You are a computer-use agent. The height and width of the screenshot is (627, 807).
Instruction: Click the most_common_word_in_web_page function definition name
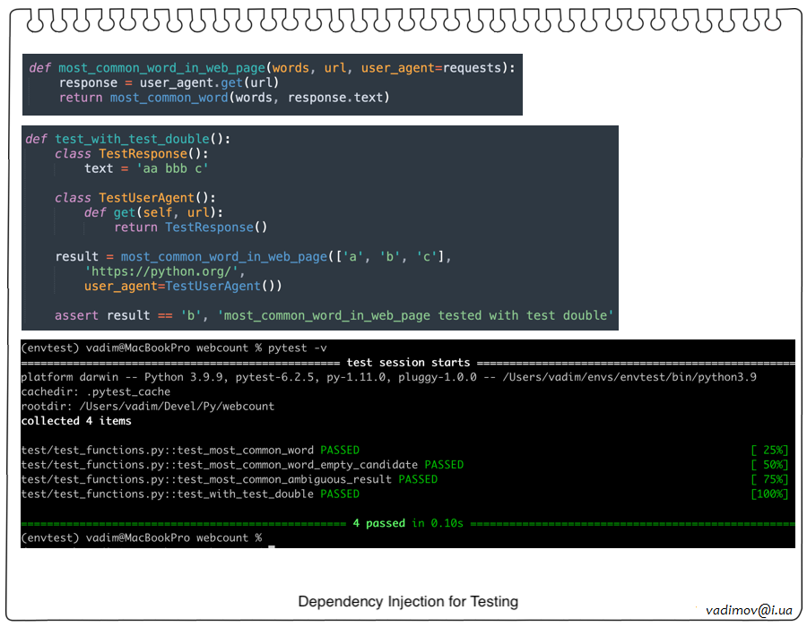(161, 68)
